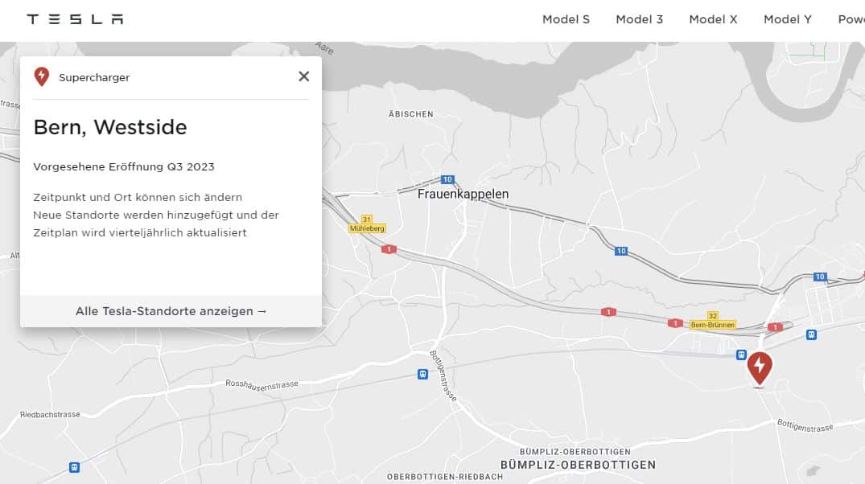Click the Tesla logo in the header
This screenshot has height=484, width=865.
[75, 18]
